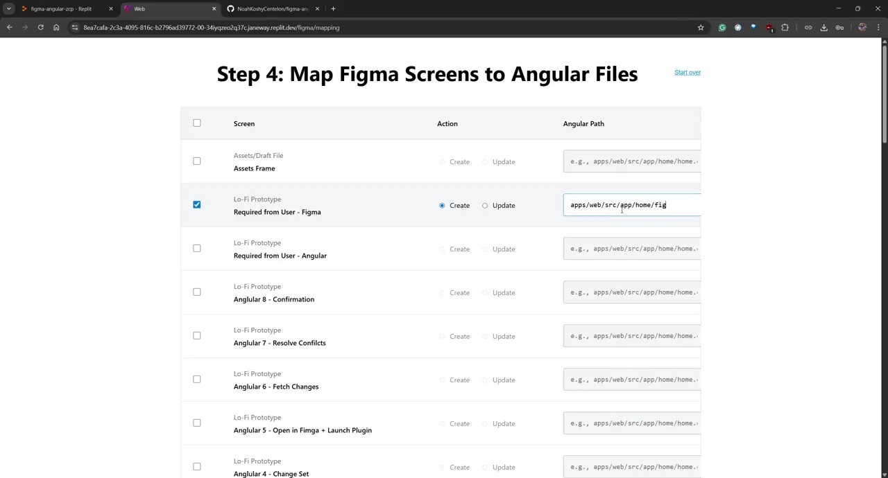Go back to previous page
The height and width of the screenshot is (478, 888).
click(10, 28)
